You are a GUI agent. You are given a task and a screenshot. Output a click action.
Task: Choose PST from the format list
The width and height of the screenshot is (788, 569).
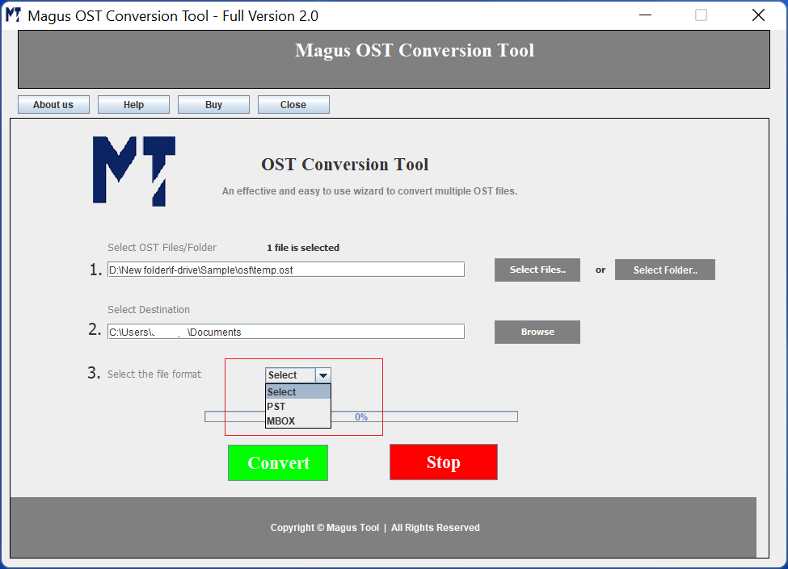297,407
